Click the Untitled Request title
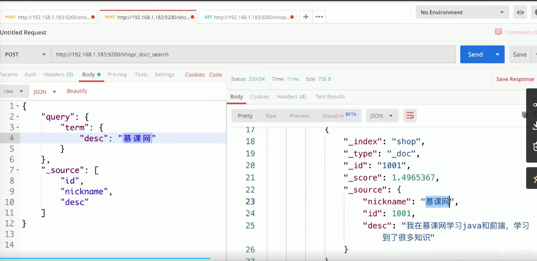537x261 pixels. coord(23,32)
